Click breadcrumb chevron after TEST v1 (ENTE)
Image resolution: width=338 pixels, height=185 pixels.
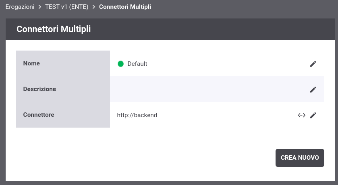coord(94,7)
